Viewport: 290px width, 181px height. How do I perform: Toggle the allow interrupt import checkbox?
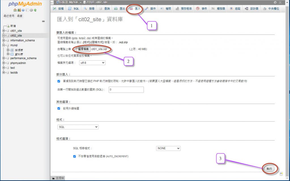[x=59, y=81]
